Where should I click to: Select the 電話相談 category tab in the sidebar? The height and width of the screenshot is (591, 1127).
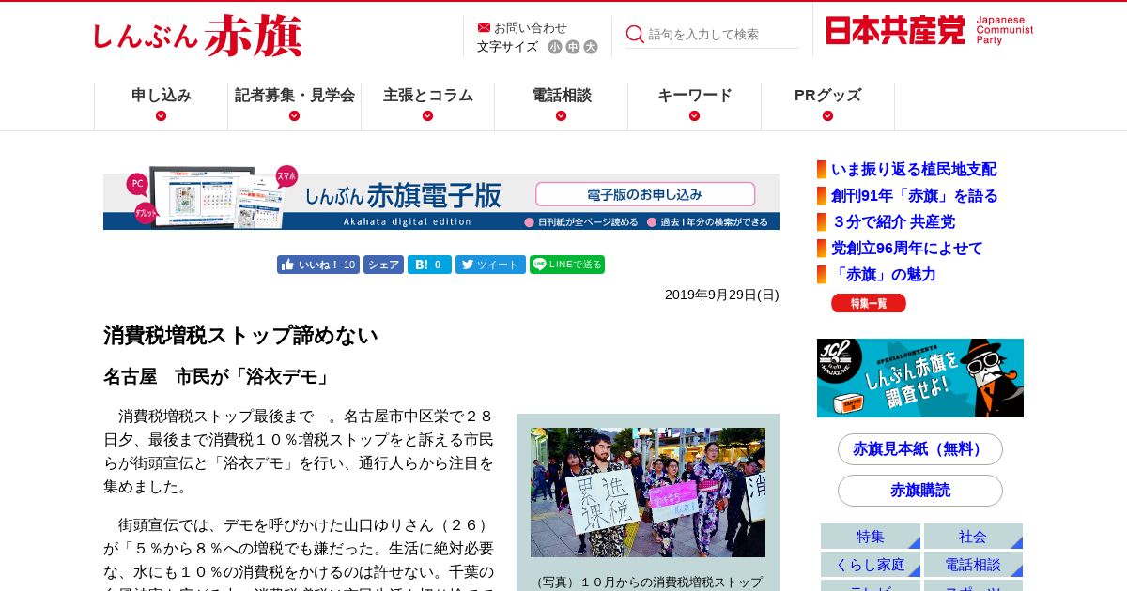[x=973, y=565]
